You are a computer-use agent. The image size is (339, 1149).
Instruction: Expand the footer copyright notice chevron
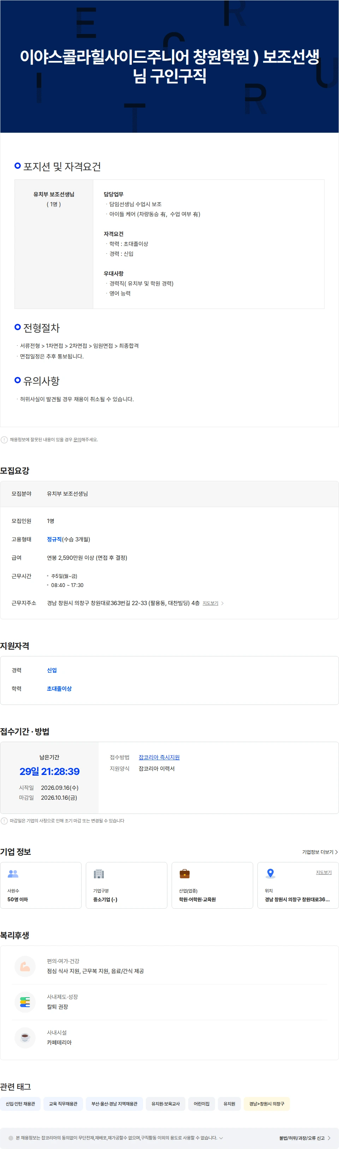pos(221,1138)
